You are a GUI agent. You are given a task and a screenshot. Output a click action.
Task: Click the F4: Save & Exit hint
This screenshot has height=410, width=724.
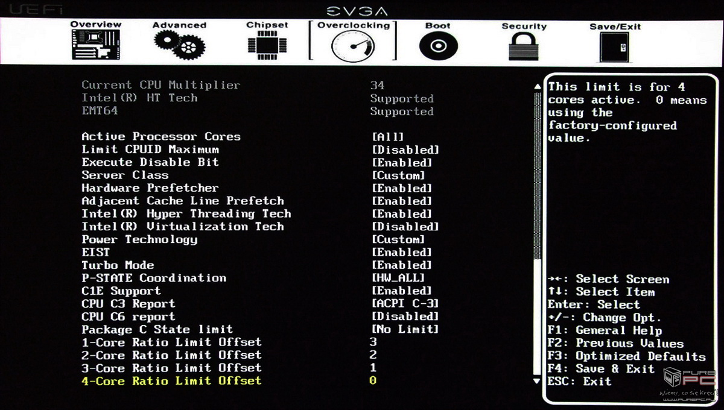coord(601,369)
